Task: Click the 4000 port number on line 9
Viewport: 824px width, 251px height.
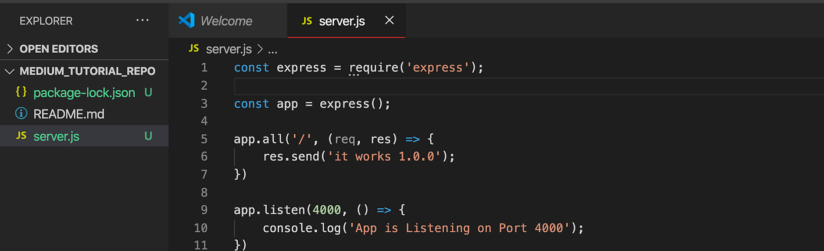Action: click(x=327, y=210)
